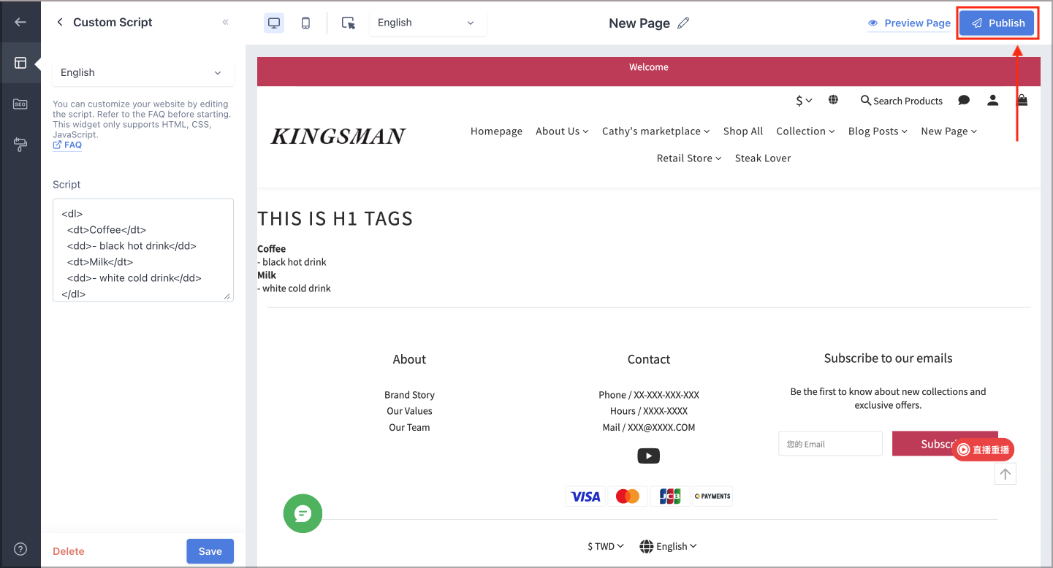The image size is (1053, 568).
Task: Open the Preview Page link
Action: pyautogui.click(x=909, y=23)
